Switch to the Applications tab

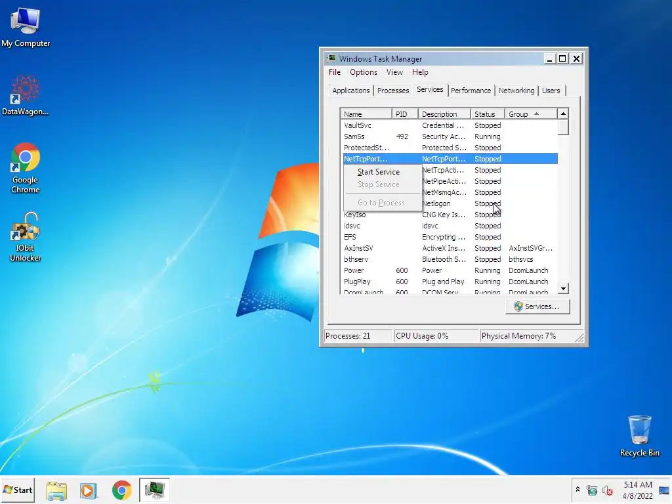click(x=350, y=91)
